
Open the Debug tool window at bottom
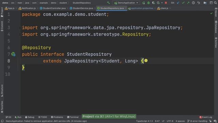(30, 117)
